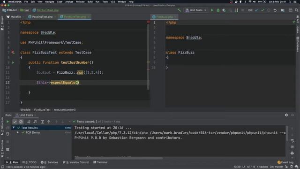Open the project structure folder icon
Viewport: 300px width, 169px height.
click(x=283, y=10)
